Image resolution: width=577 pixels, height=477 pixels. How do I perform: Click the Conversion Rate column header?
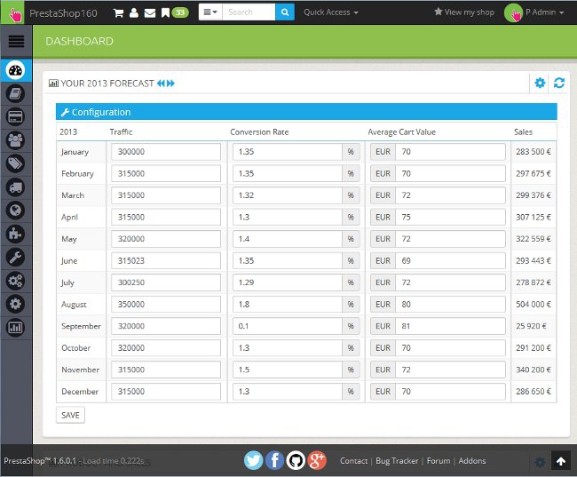point(259,131)
